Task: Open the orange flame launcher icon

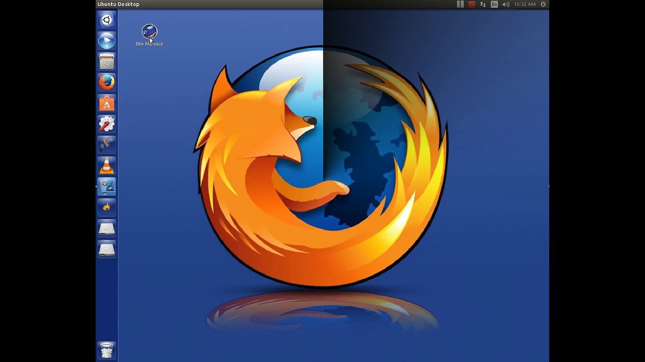Action: 106,207
